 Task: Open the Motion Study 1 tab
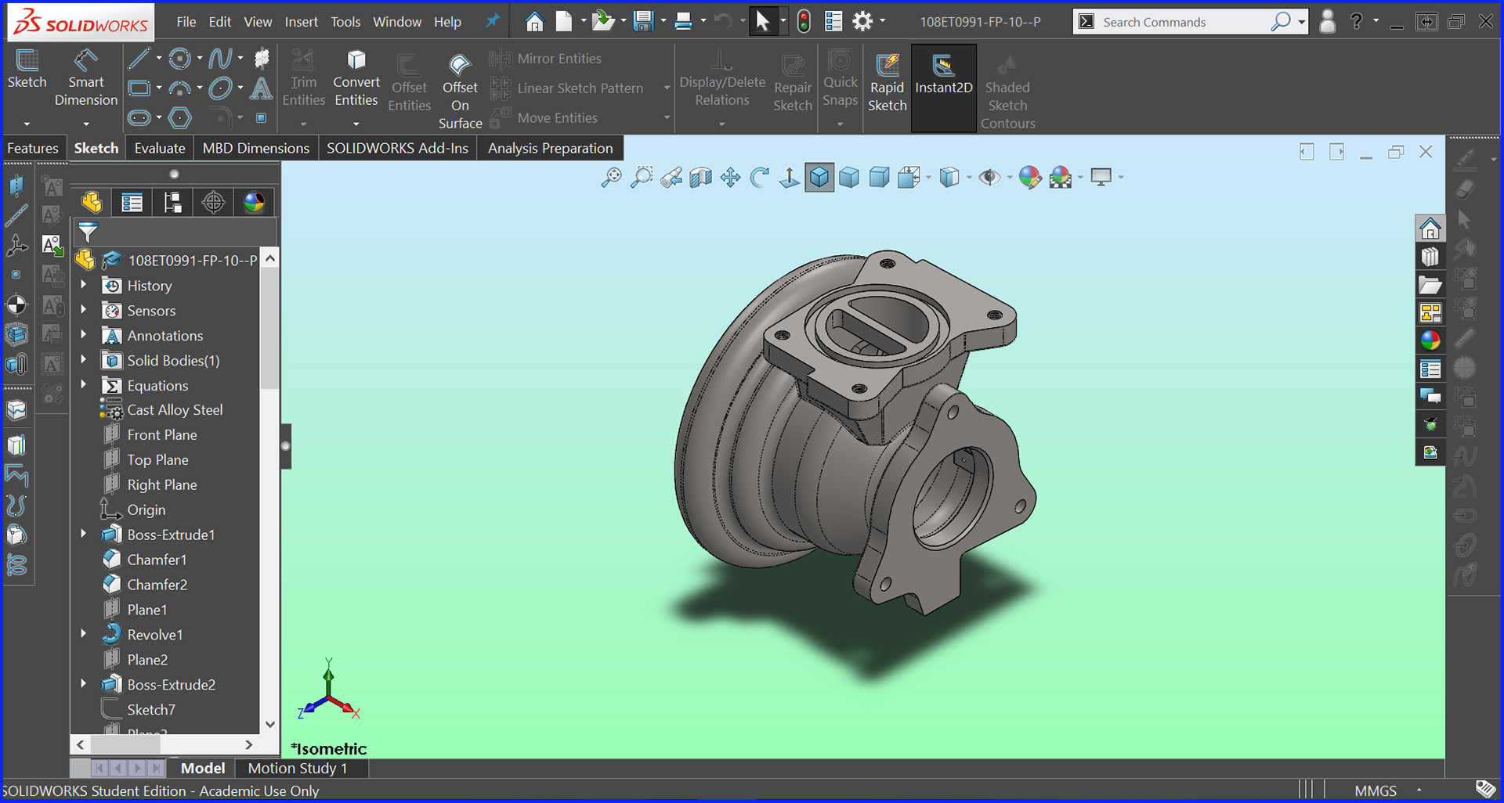click(x=298, y=769)
